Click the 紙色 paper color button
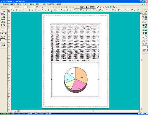The height and width of the screenshot is (115, 148). 145,50
